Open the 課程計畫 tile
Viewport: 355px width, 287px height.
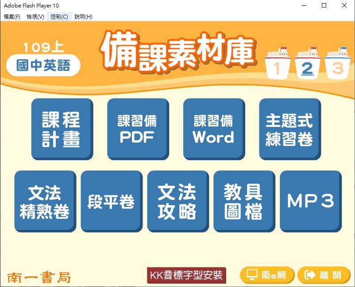point(62,129)
